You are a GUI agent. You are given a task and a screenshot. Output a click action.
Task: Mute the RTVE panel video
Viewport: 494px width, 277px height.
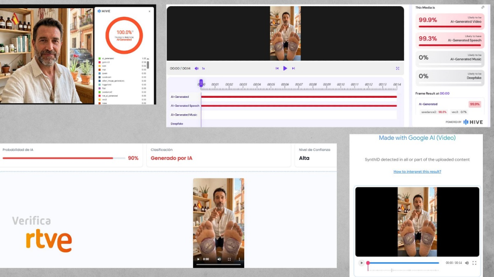(x=220, y=259)
